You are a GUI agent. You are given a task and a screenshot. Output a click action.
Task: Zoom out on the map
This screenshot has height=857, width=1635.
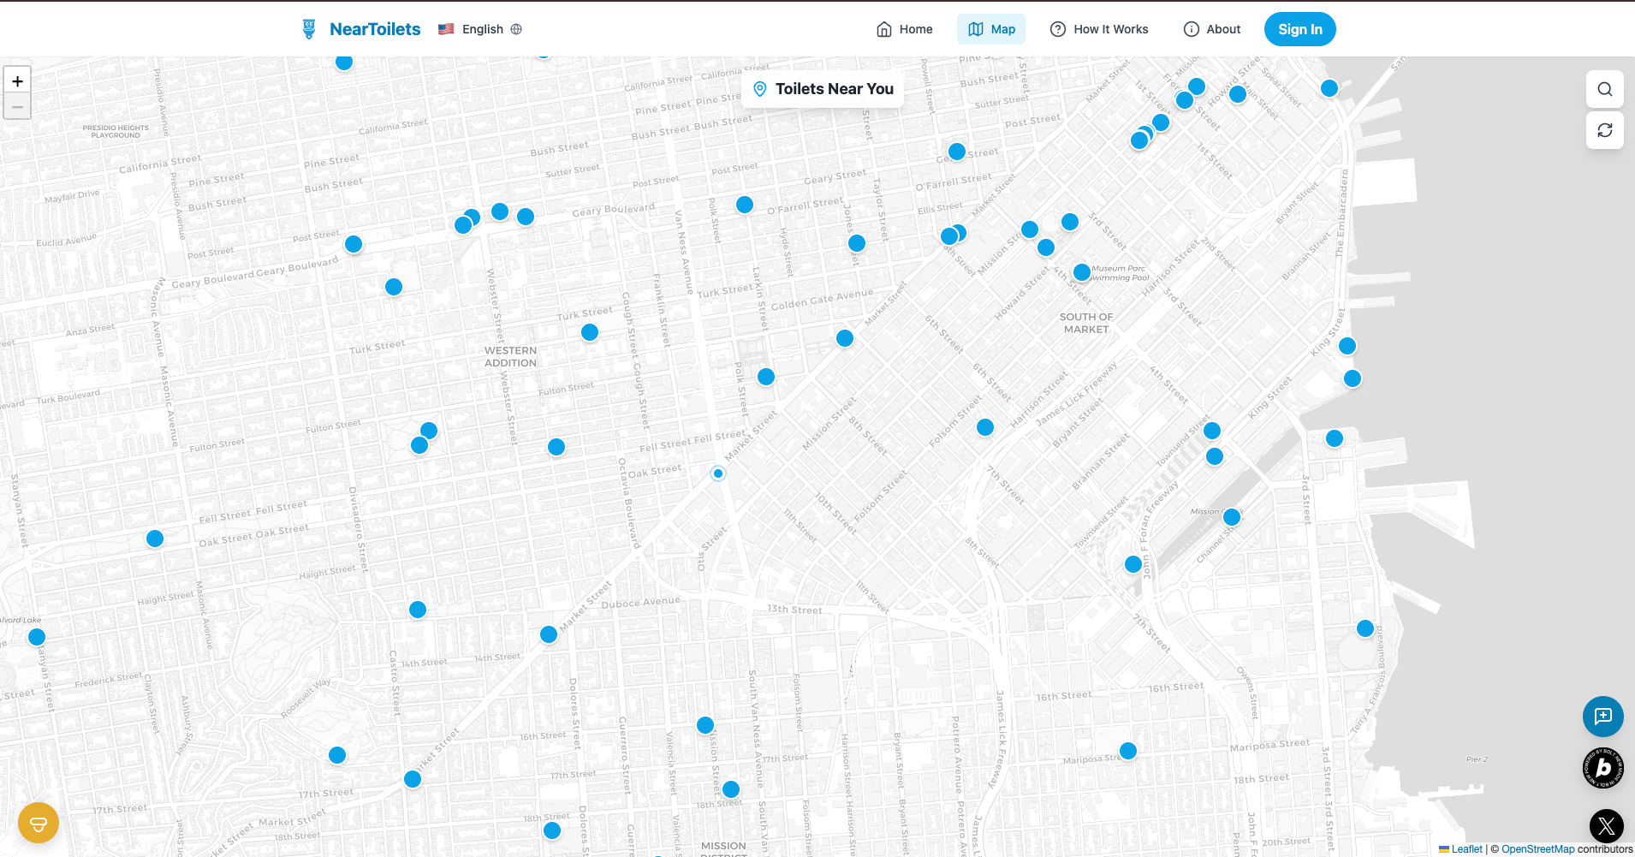pos(17,107)
